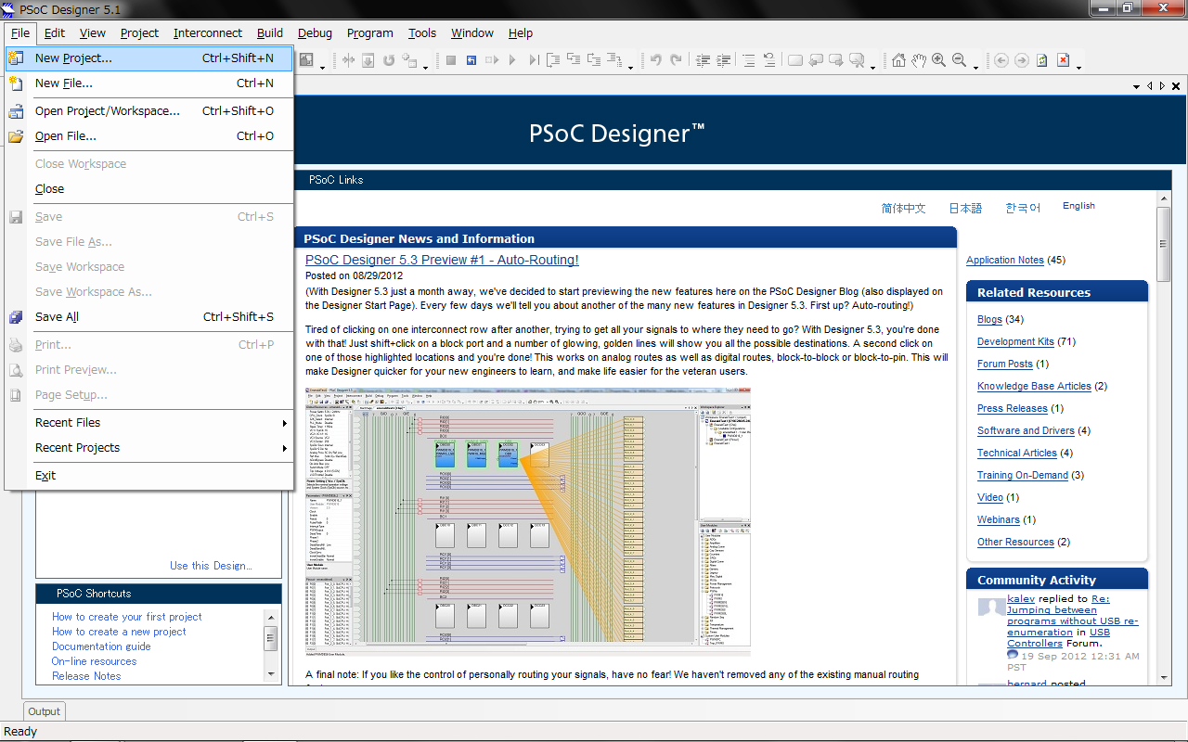The width and height of the screenshot is (1188, 742).
Task: Click the Software and Drivers link
Action: click(1026, 431)
